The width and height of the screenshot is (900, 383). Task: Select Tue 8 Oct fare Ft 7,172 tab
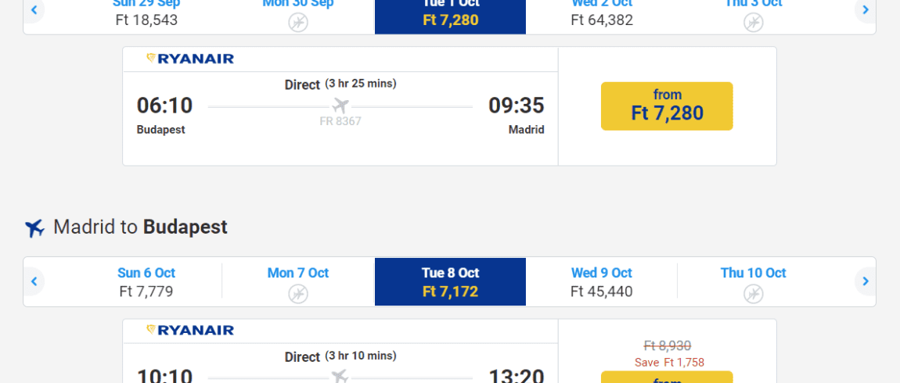(x=450, y=281)
